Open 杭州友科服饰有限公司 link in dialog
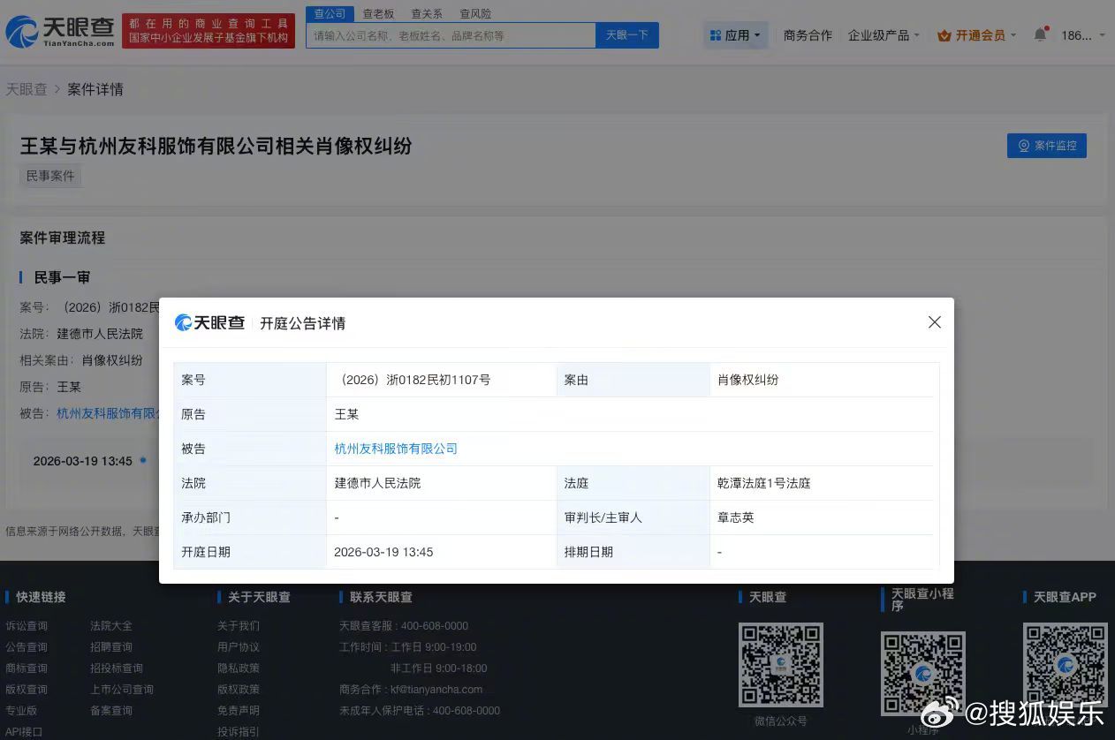Image resolution: width=1115 pixels, height=740 pixels. [396, 449]
